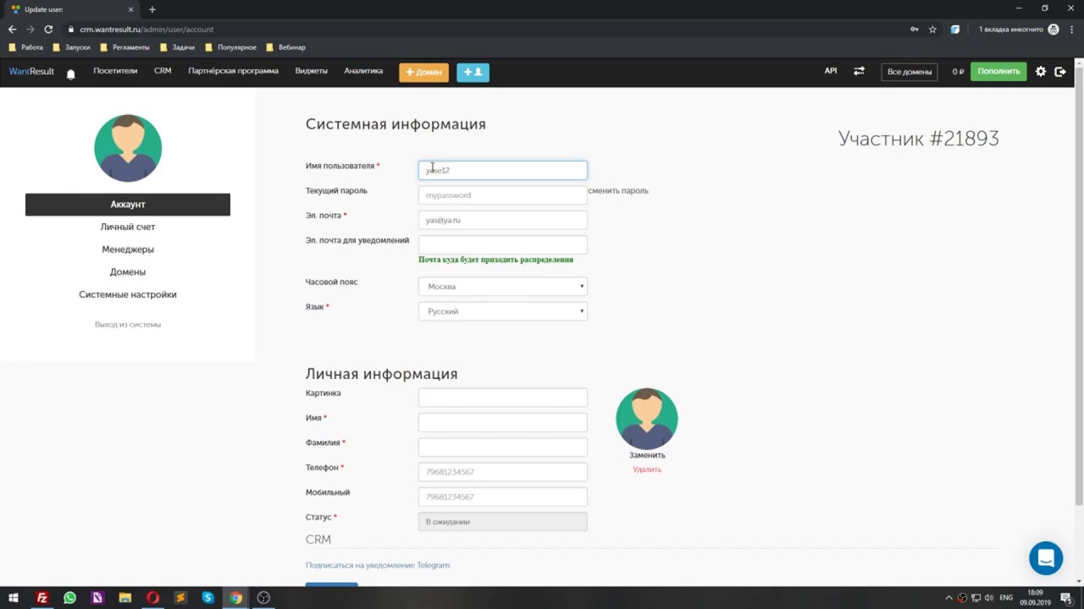Open the Часовой пояс dropdown
Screen dimensions: 1084x609
(x=502, y=287)
